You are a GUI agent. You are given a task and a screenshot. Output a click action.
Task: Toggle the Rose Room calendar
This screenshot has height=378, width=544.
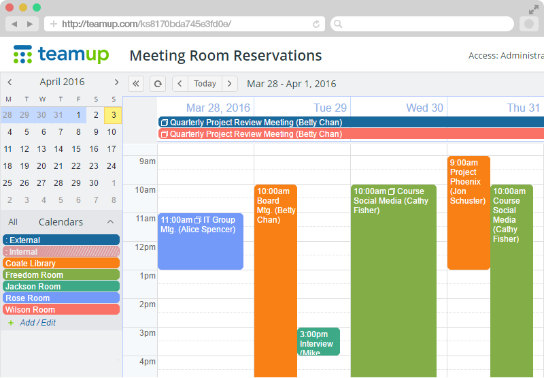pyautogui.click(x=61, y=298)
